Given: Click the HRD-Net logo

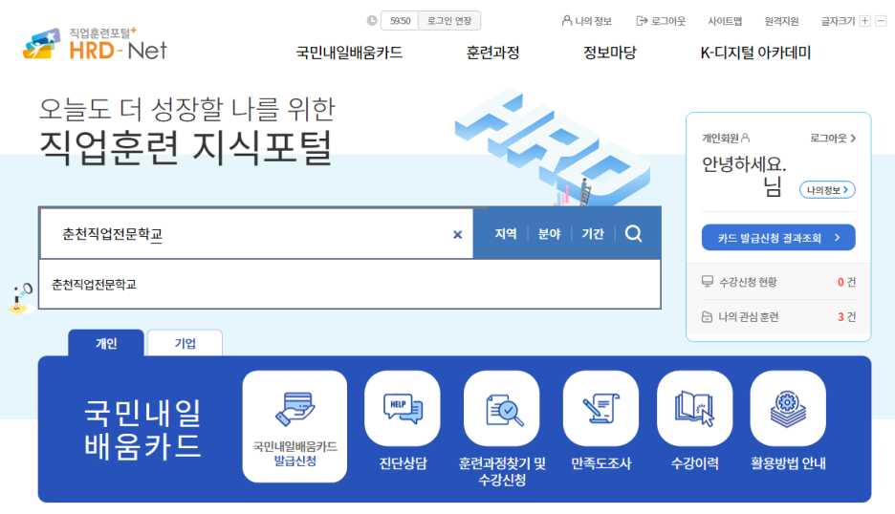Looking at the screenshot, I should pyautogui.click(x=95, y=43).
